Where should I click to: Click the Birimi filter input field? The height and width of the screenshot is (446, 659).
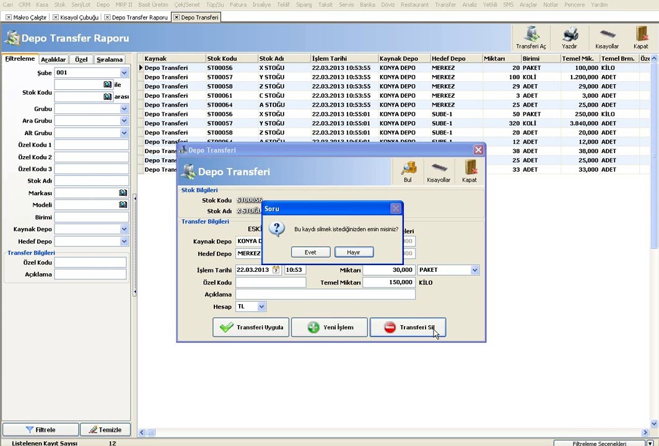[92, 217]
